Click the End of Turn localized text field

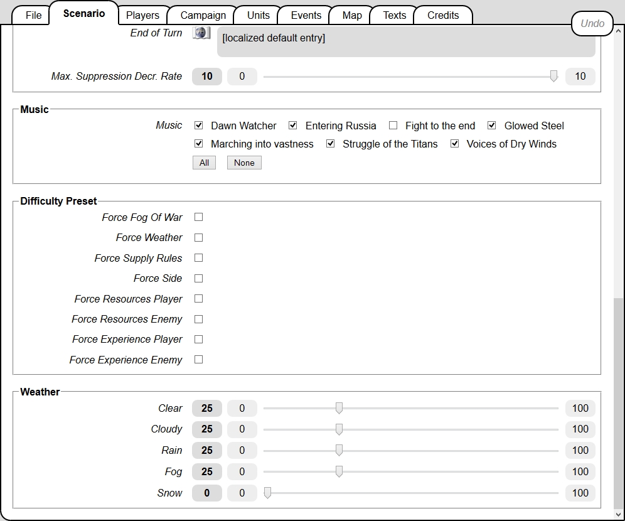tap(406, 41)
